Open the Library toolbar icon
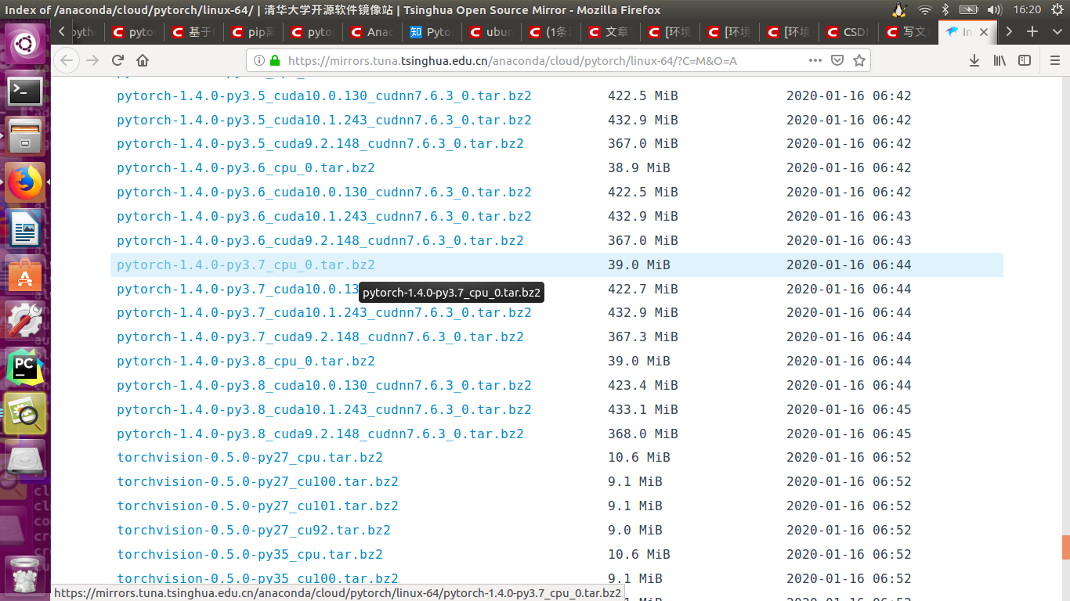Image resolution: width=1070 pixels, height=601 pixels. tap(1000, 60)
